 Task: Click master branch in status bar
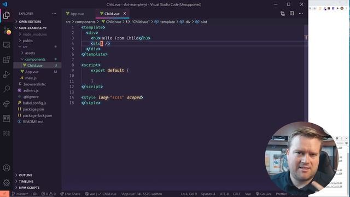pyautogui.click(x=20, y=194)
